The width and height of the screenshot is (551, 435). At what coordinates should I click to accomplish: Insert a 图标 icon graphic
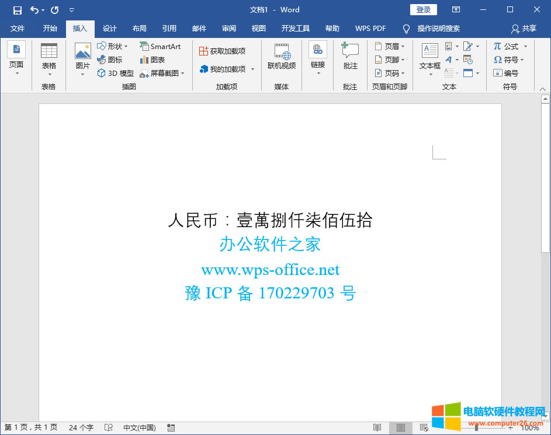tap(110, 60)
